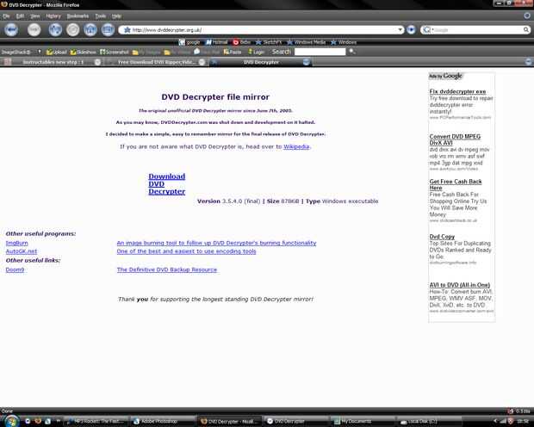The image size is (534, 427).
Task: Click the Go button beside the address bar
Action: coord(411,30)
